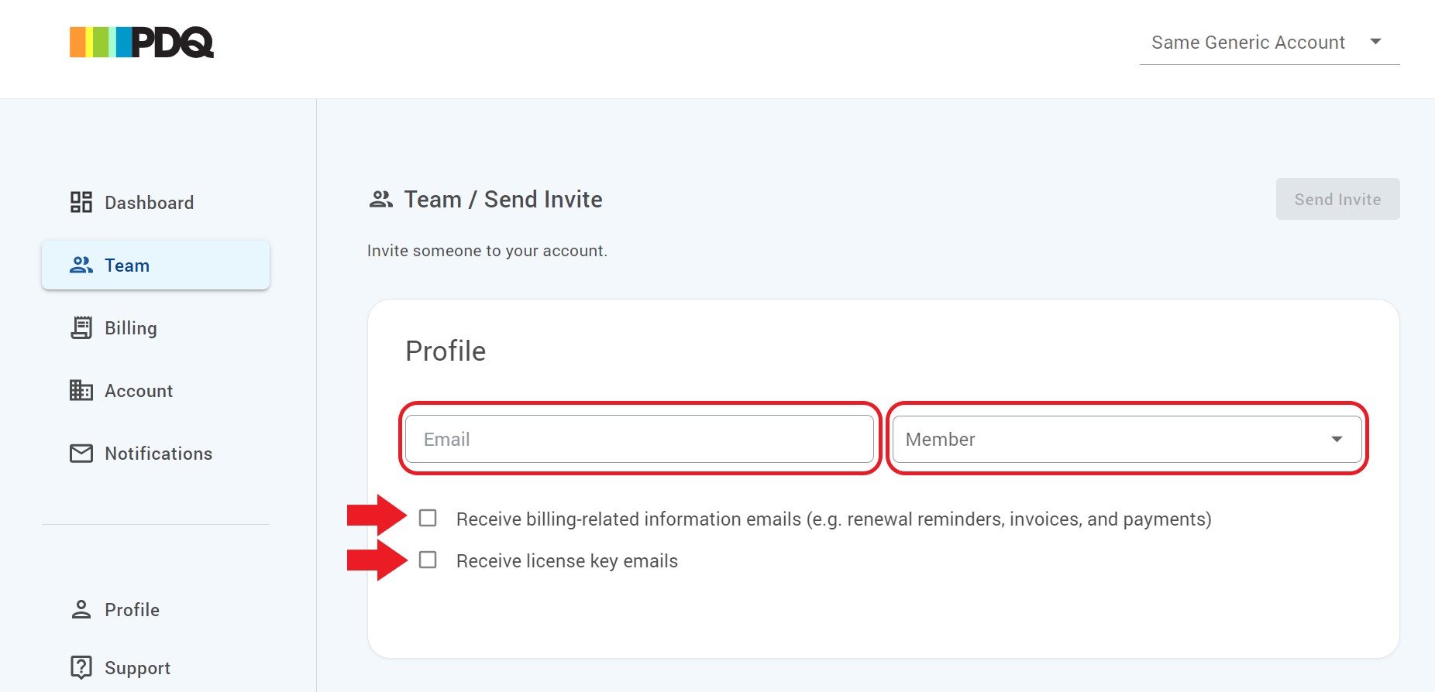The height and width of the screenshot is (692, 1435).
Task: Open the Billing menu item
Action: (x=131, y=328)
